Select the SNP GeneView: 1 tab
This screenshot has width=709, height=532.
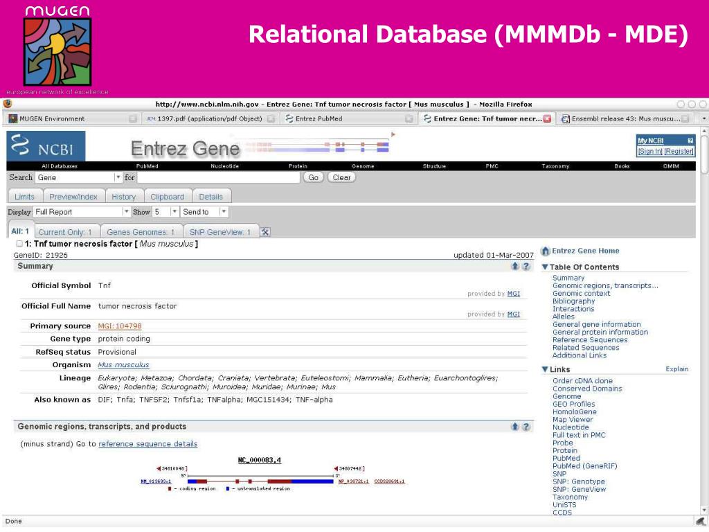220,232
